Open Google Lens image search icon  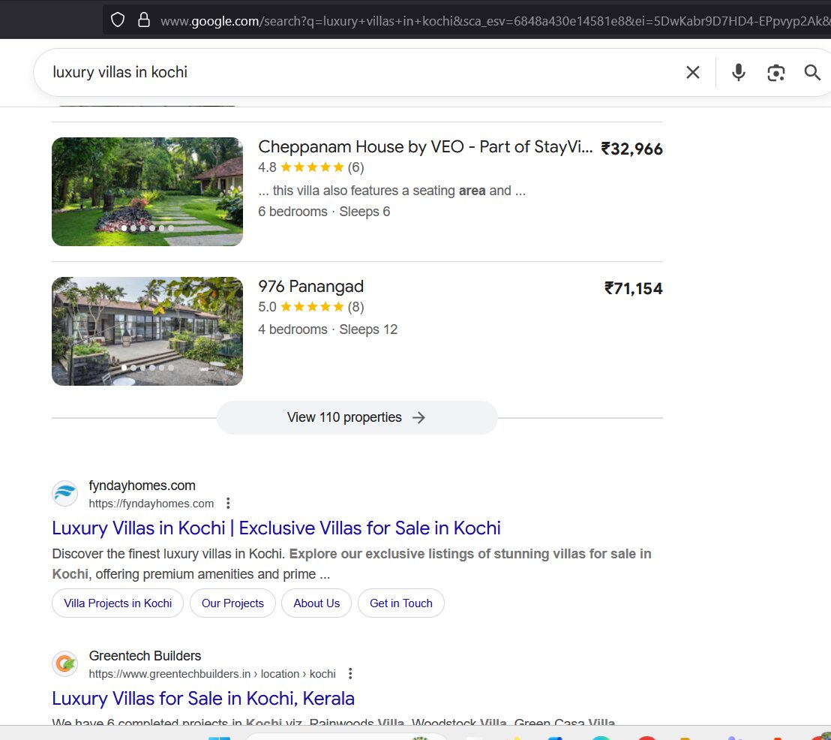[x=776, y=73]
